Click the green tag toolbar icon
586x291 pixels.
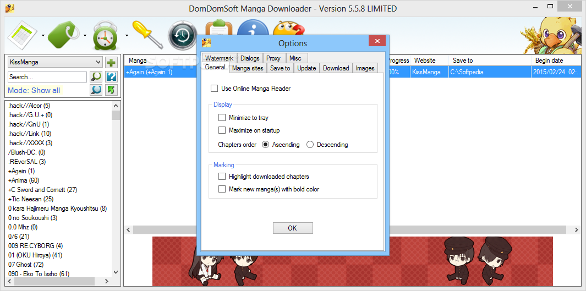click(x=64, y=36)
